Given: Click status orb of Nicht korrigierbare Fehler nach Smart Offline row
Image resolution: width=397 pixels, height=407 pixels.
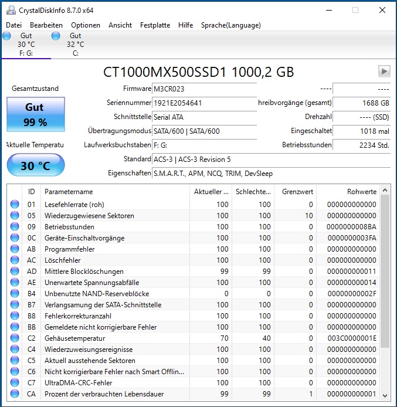Looking at the screenshot, I should 15,371.
